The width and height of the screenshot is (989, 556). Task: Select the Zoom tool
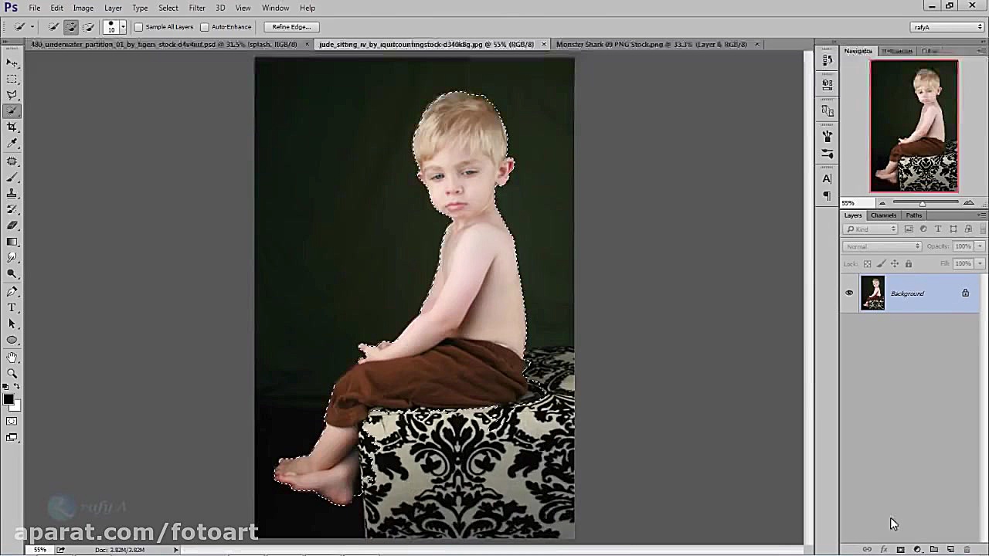(12, 375)
